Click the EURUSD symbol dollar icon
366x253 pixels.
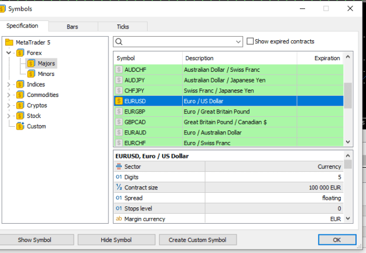pyautogui.click(x=119, y=101)
